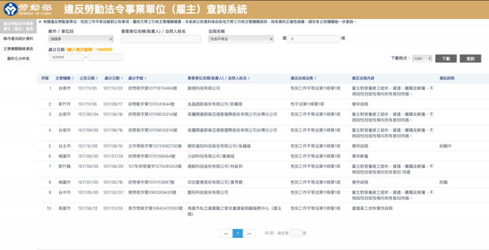
Task: Click the 備註說明 column header
Action: 447,79
